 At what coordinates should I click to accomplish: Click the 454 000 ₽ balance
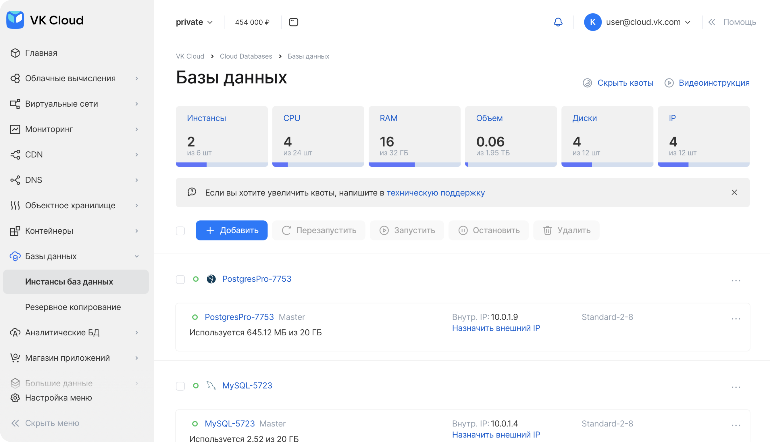pyautogui.click(x=252, y=22)
